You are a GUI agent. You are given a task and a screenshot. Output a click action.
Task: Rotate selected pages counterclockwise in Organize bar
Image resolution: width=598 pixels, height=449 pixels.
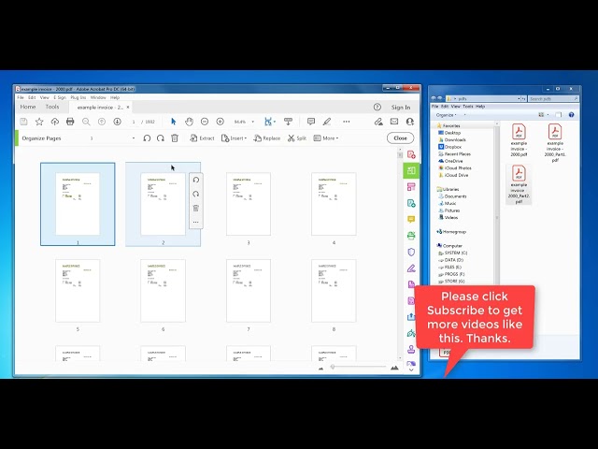[147, 138]
